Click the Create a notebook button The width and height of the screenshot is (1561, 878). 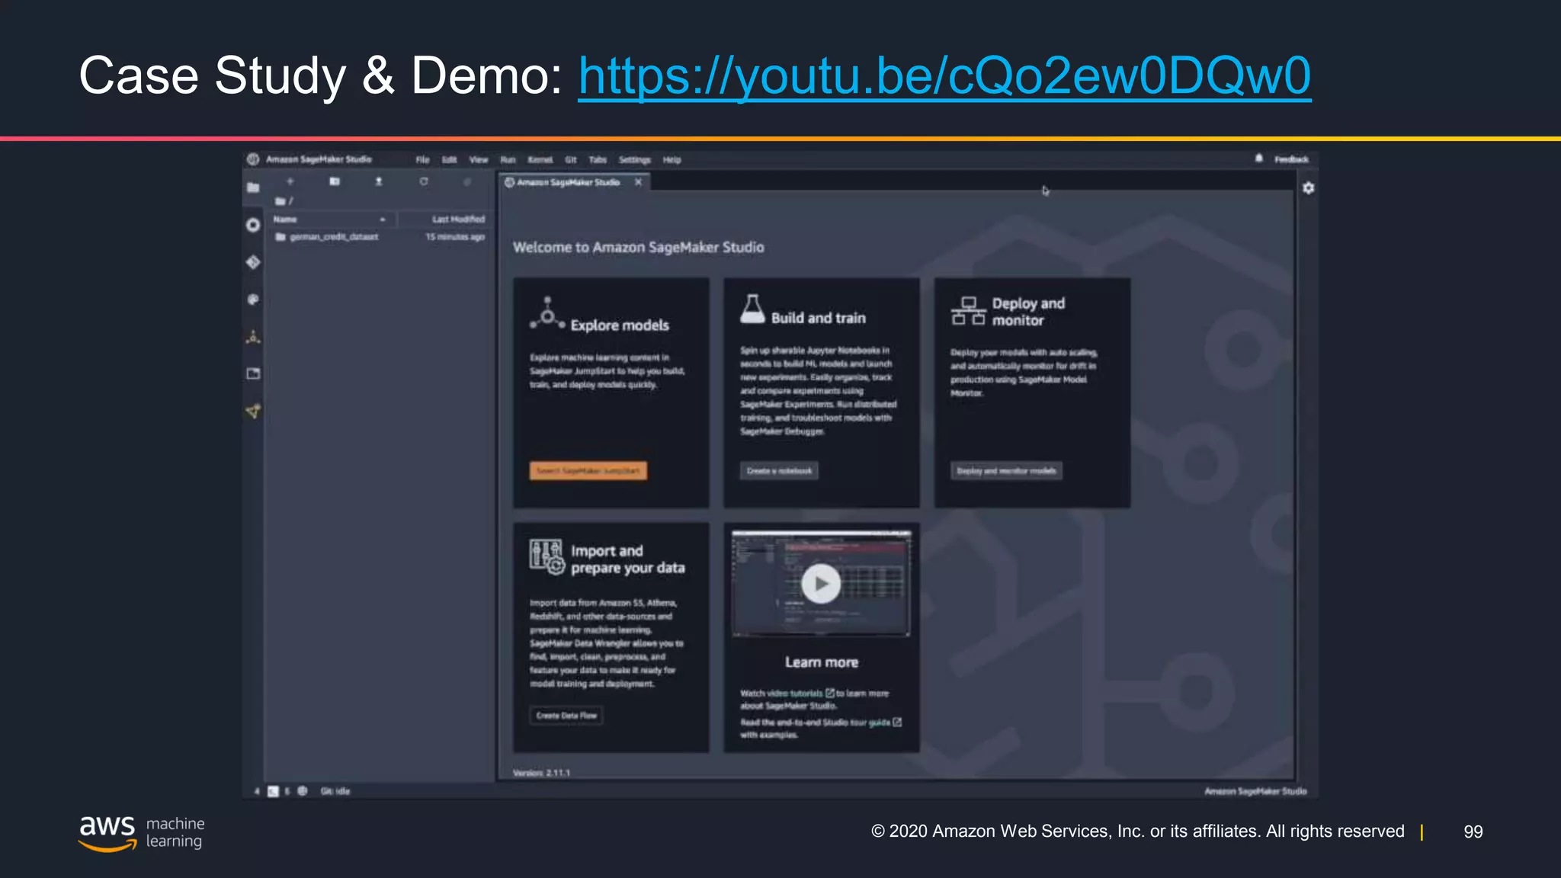tap(779, 471)
